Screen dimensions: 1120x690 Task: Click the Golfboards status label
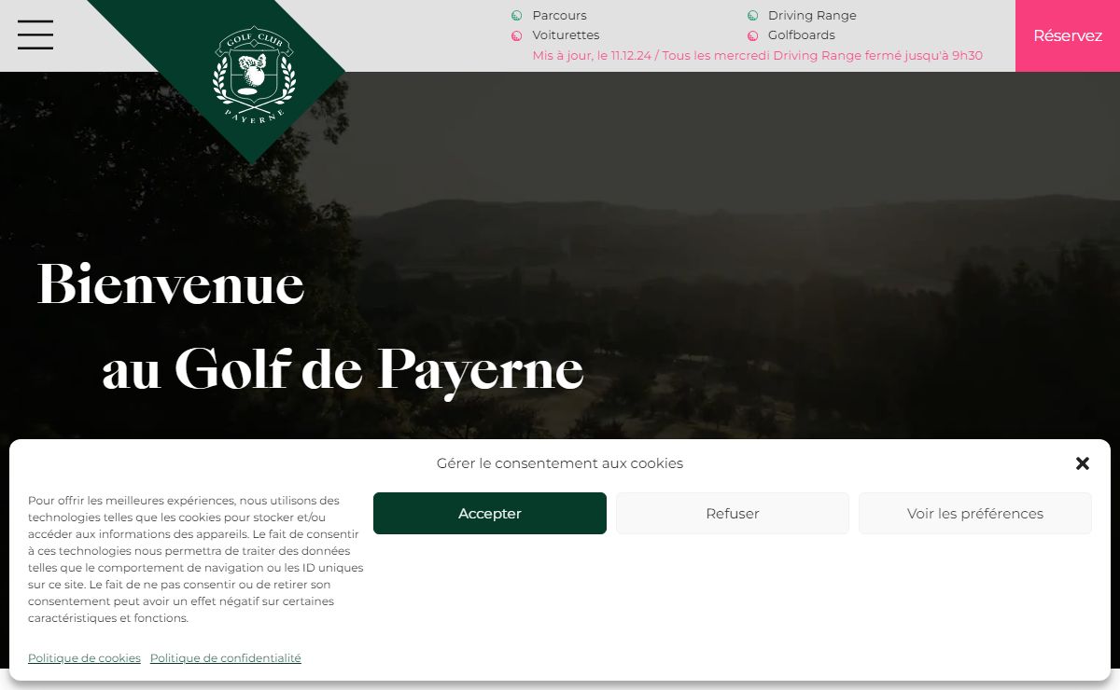pyautogui.click(x=802, y=35)
